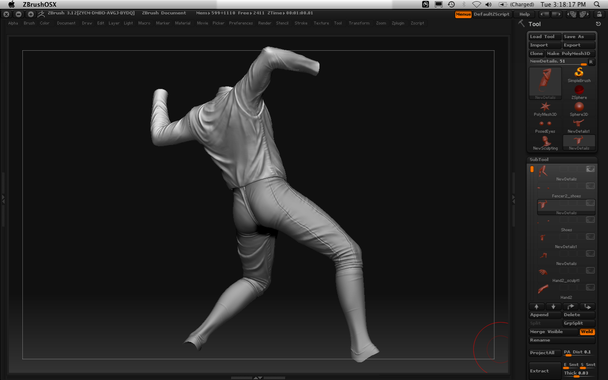Click the NewDetails 51 item slider
Image resolution: width=608 pixels, height=380 pixels.
pos(558,62)
